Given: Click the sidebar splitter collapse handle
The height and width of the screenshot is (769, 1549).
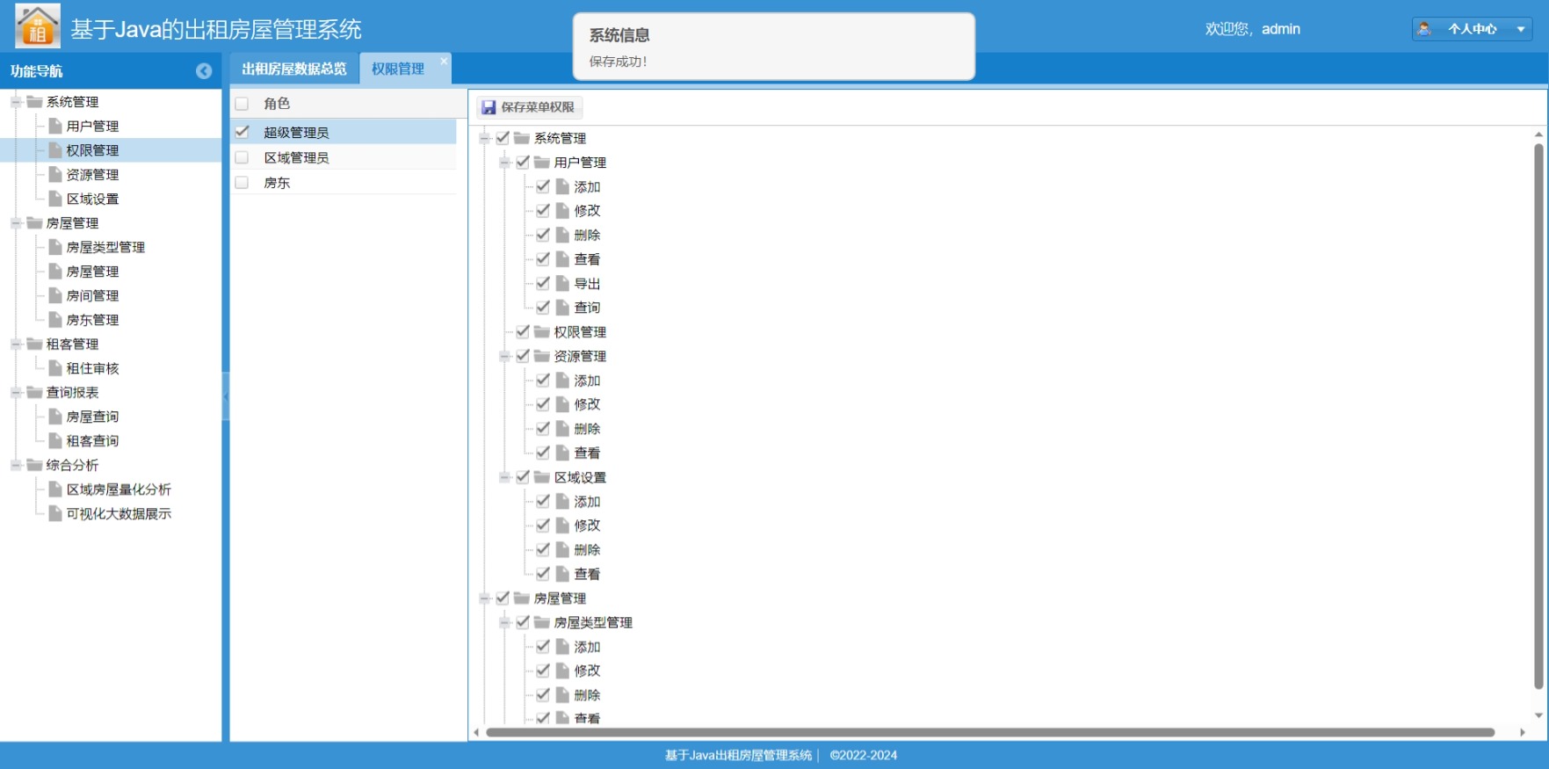Looking at the screenshot, I should [x=226, y=396].
